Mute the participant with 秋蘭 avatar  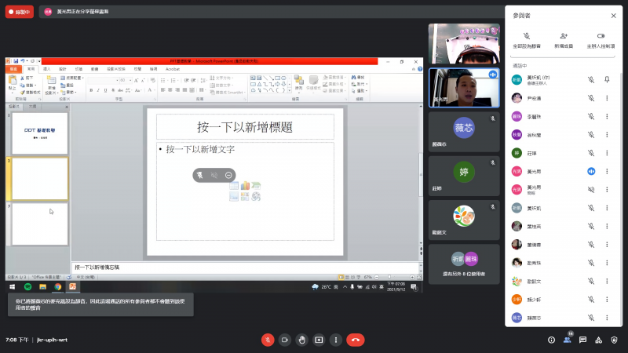[591, 135]
